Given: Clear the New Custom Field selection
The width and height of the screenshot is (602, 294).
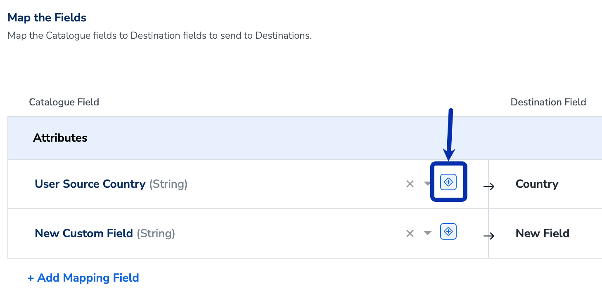Looking at the screenshot, I should 410,233.
